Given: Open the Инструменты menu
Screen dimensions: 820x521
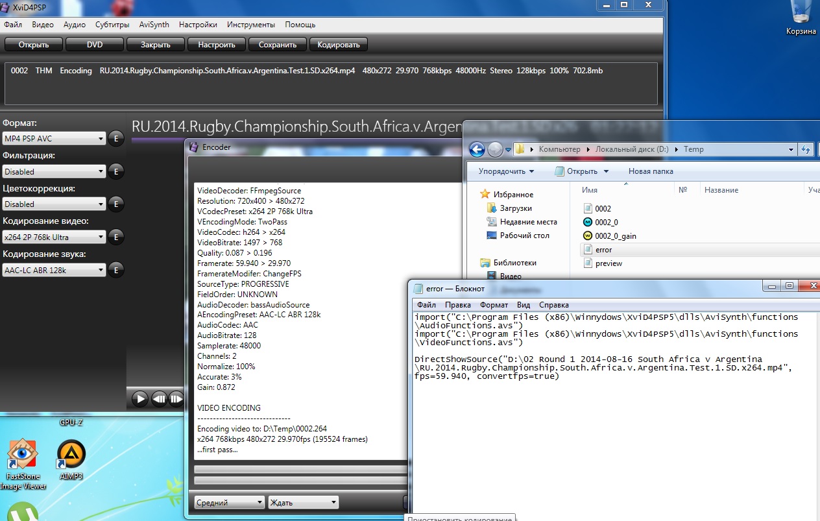Looking at the screenshot, I should [x=251, y=25].
